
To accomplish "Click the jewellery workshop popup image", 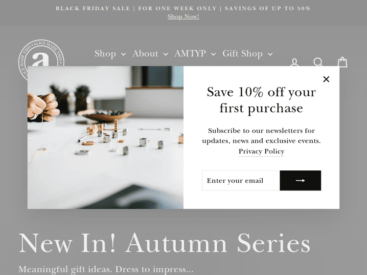I will [105, 137].
